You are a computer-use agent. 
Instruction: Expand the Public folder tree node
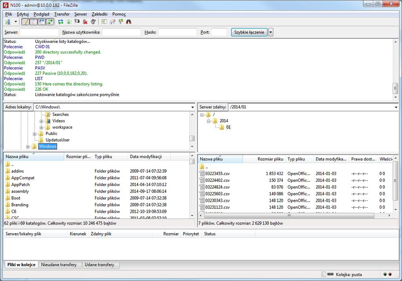point(35,134)
